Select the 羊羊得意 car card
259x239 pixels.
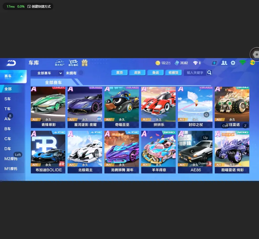[158, 152]
